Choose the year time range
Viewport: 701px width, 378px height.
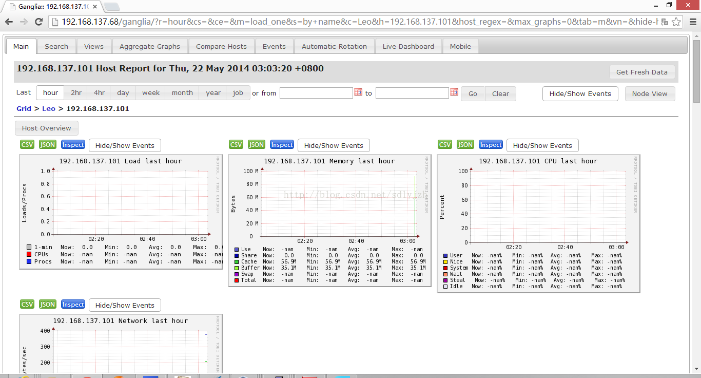click(213, 93)
